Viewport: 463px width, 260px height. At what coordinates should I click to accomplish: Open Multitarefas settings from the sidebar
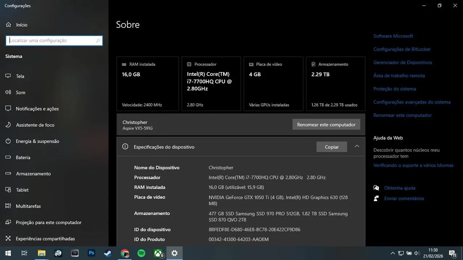coord(27,206)
